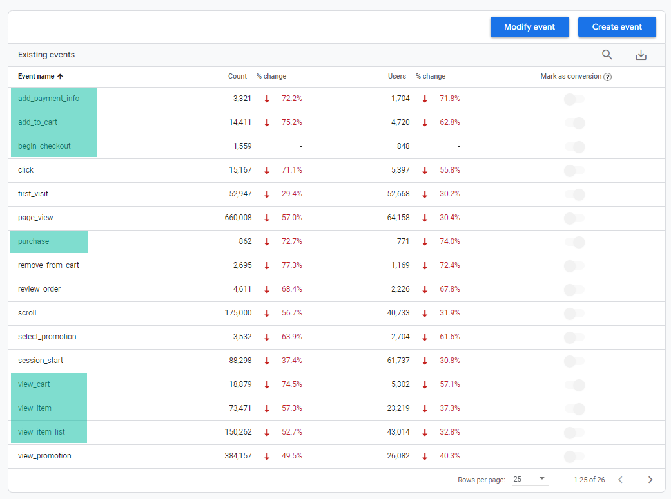The height and width of the screenshot is (499, 671).
Task: Click the red down arrow beside 49.5%
Action: coord(267,457)
